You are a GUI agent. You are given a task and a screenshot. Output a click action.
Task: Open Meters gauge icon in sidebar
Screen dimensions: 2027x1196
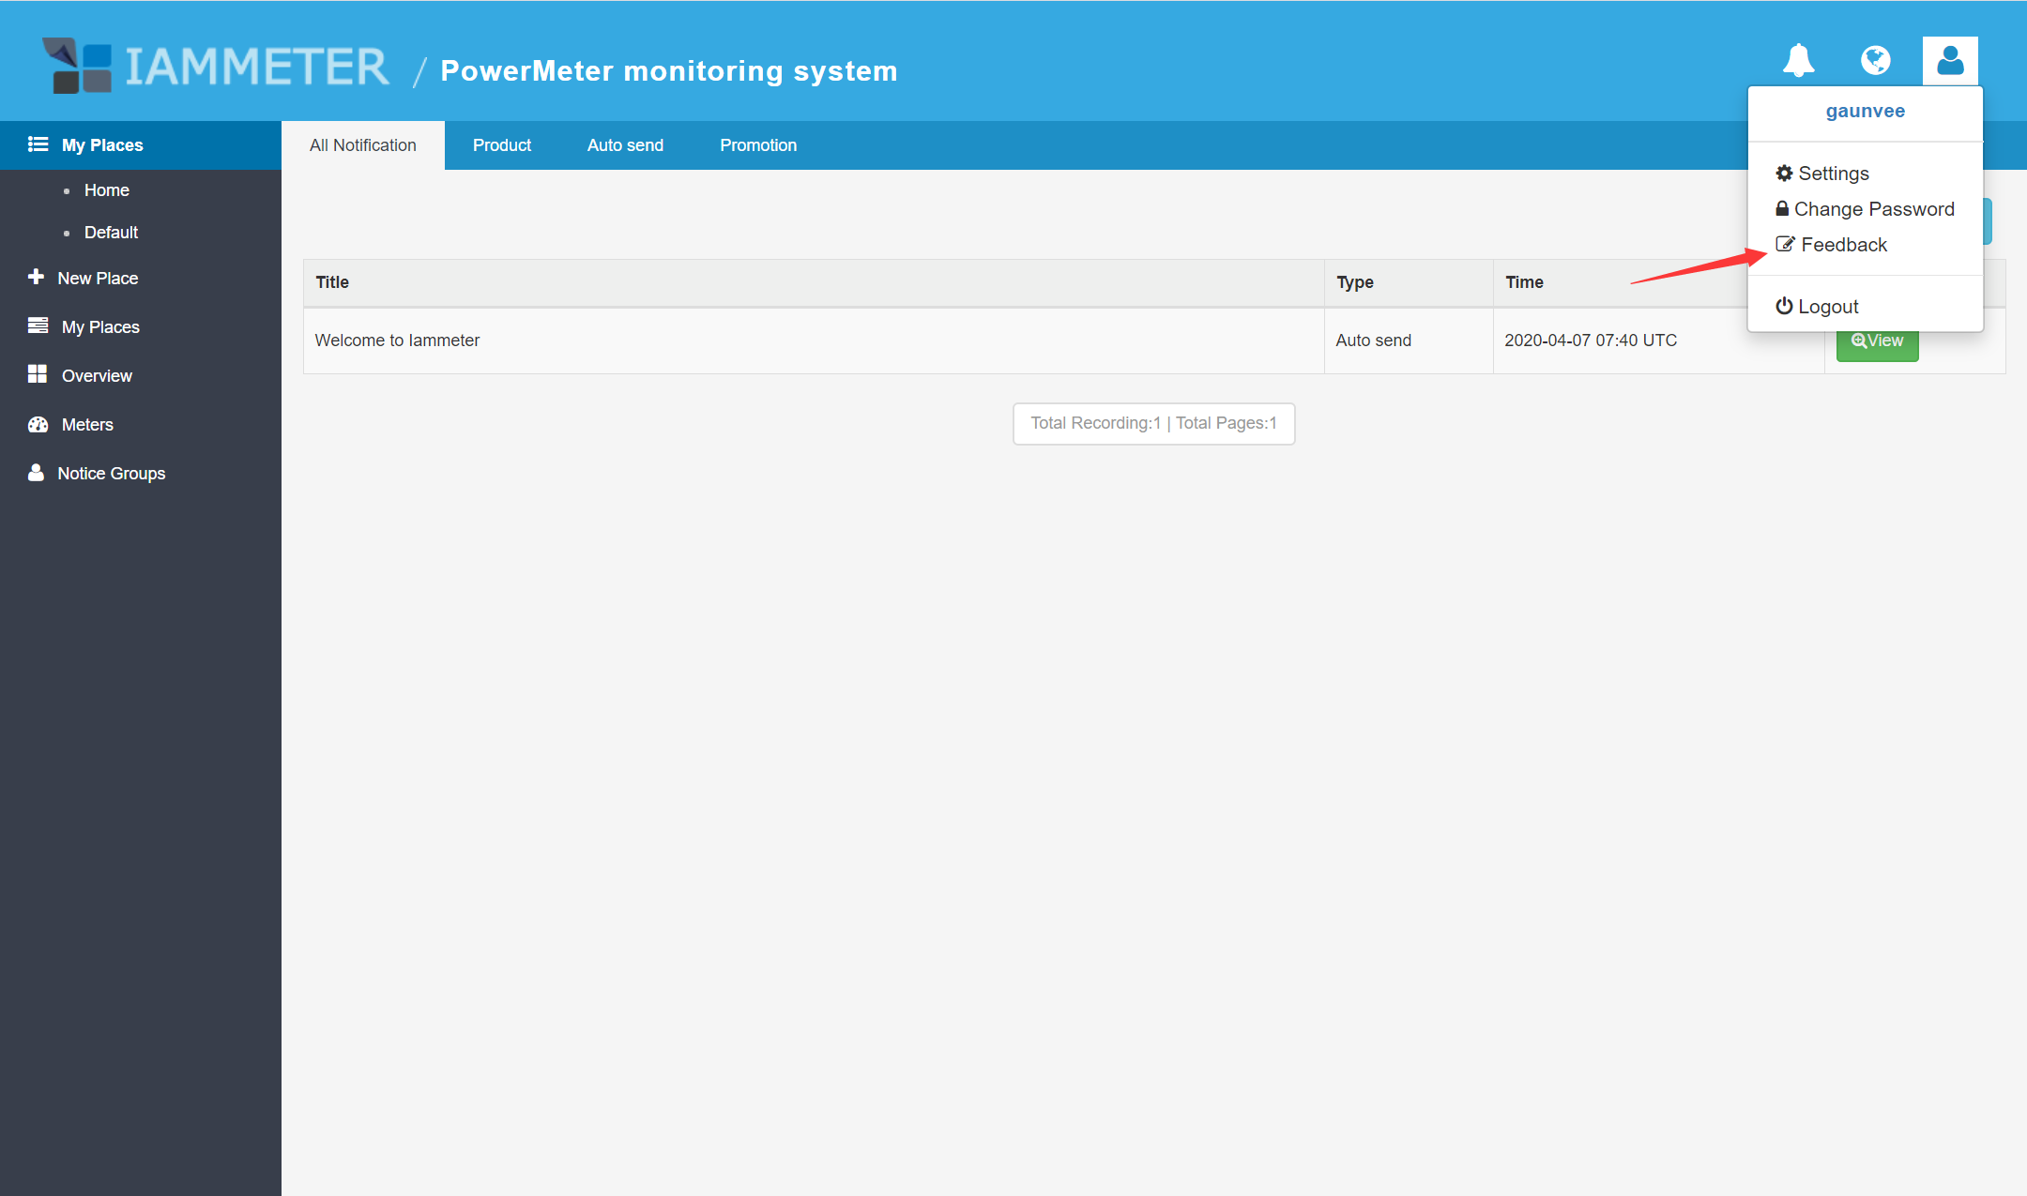click(x=38, y=424)
